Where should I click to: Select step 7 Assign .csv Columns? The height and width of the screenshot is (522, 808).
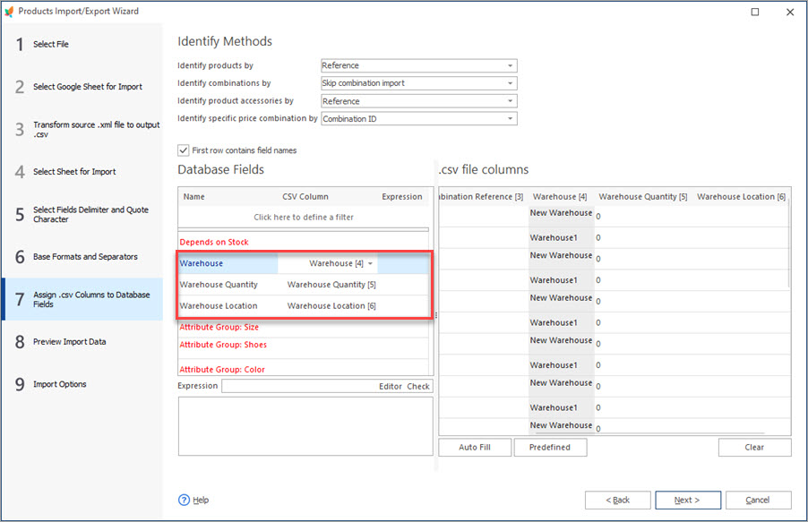[82, 299]
